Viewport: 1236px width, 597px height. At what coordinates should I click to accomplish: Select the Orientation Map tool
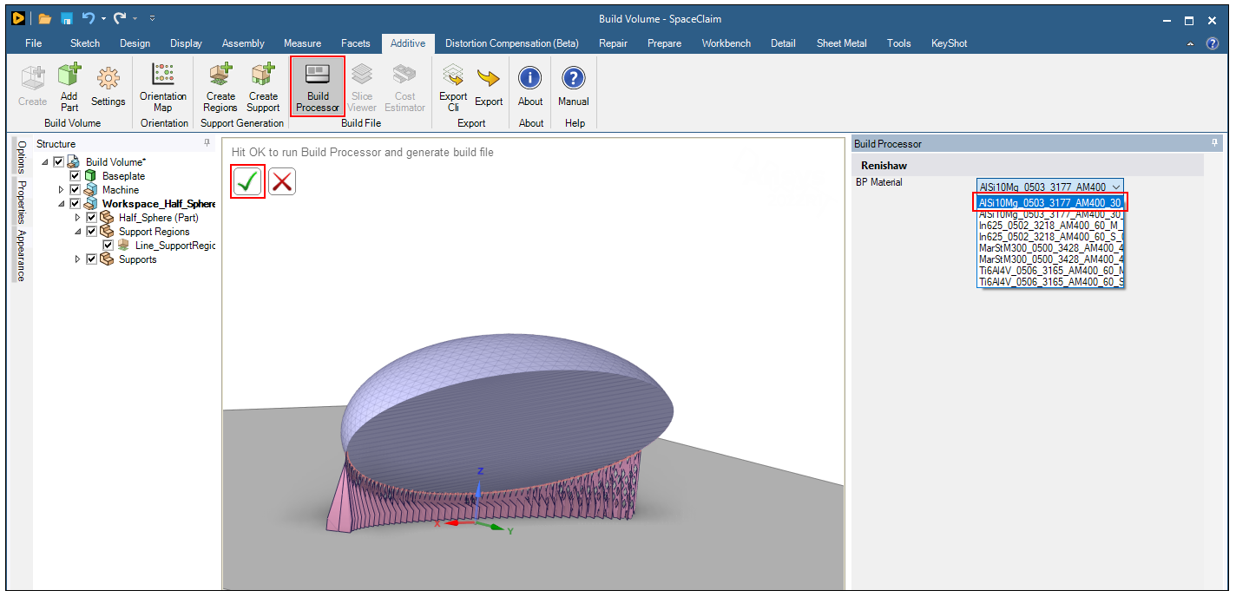[163, 86]
